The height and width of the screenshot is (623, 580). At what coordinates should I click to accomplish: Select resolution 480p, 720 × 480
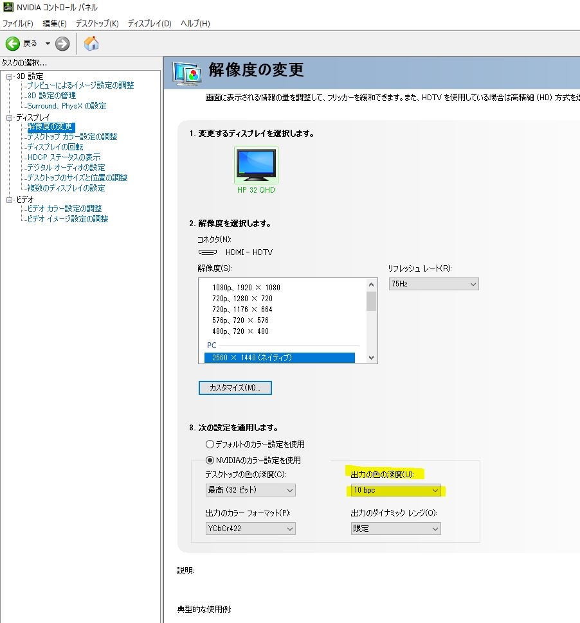pos(240,331)
